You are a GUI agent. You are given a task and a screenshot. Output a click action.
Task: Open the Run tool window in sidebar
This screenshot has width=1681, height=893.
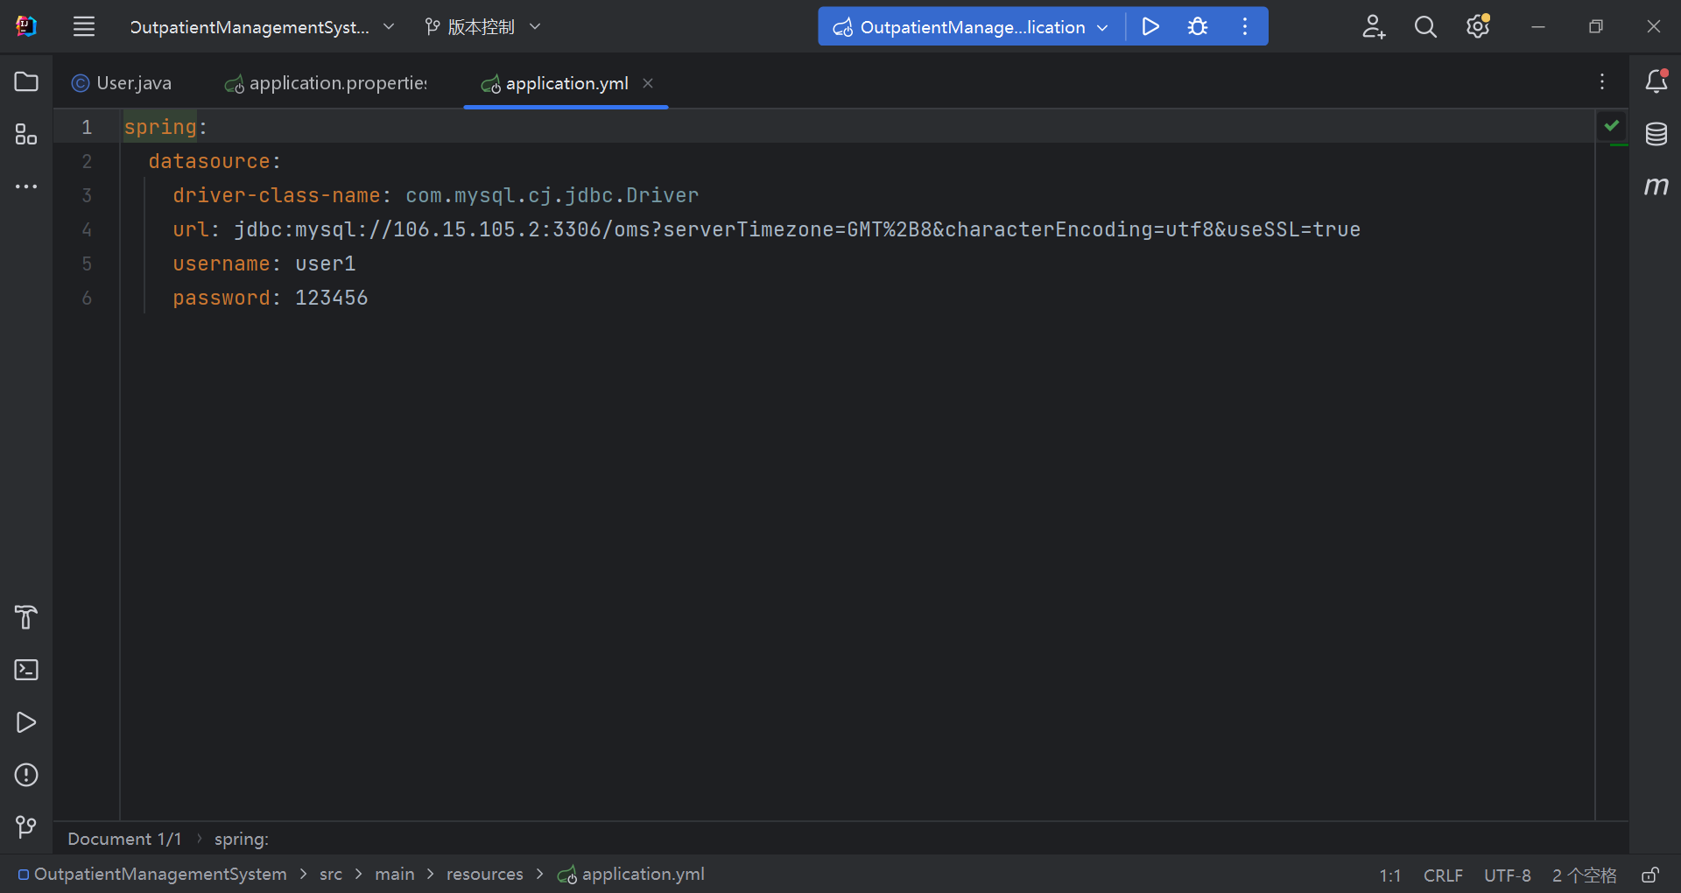click(x=26, y=722)
